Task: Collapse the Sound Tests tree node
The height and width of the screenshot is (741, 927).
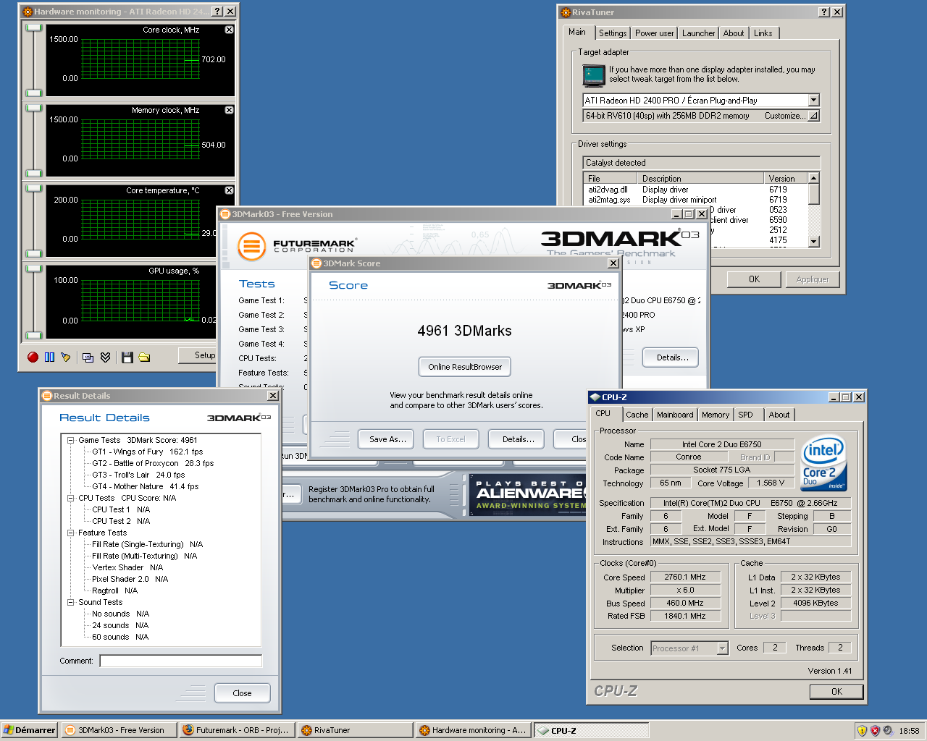Action: coord(71,602)
